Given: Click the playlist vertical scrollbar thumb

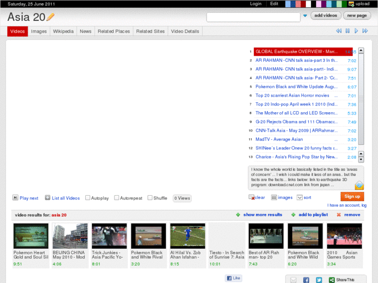Looking at the screenshot, I should [x=361, y=99].
